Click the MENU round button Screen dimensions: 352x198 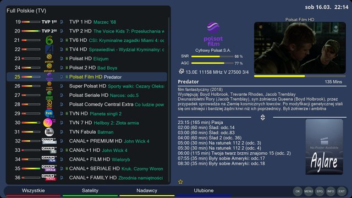point(309,191)
